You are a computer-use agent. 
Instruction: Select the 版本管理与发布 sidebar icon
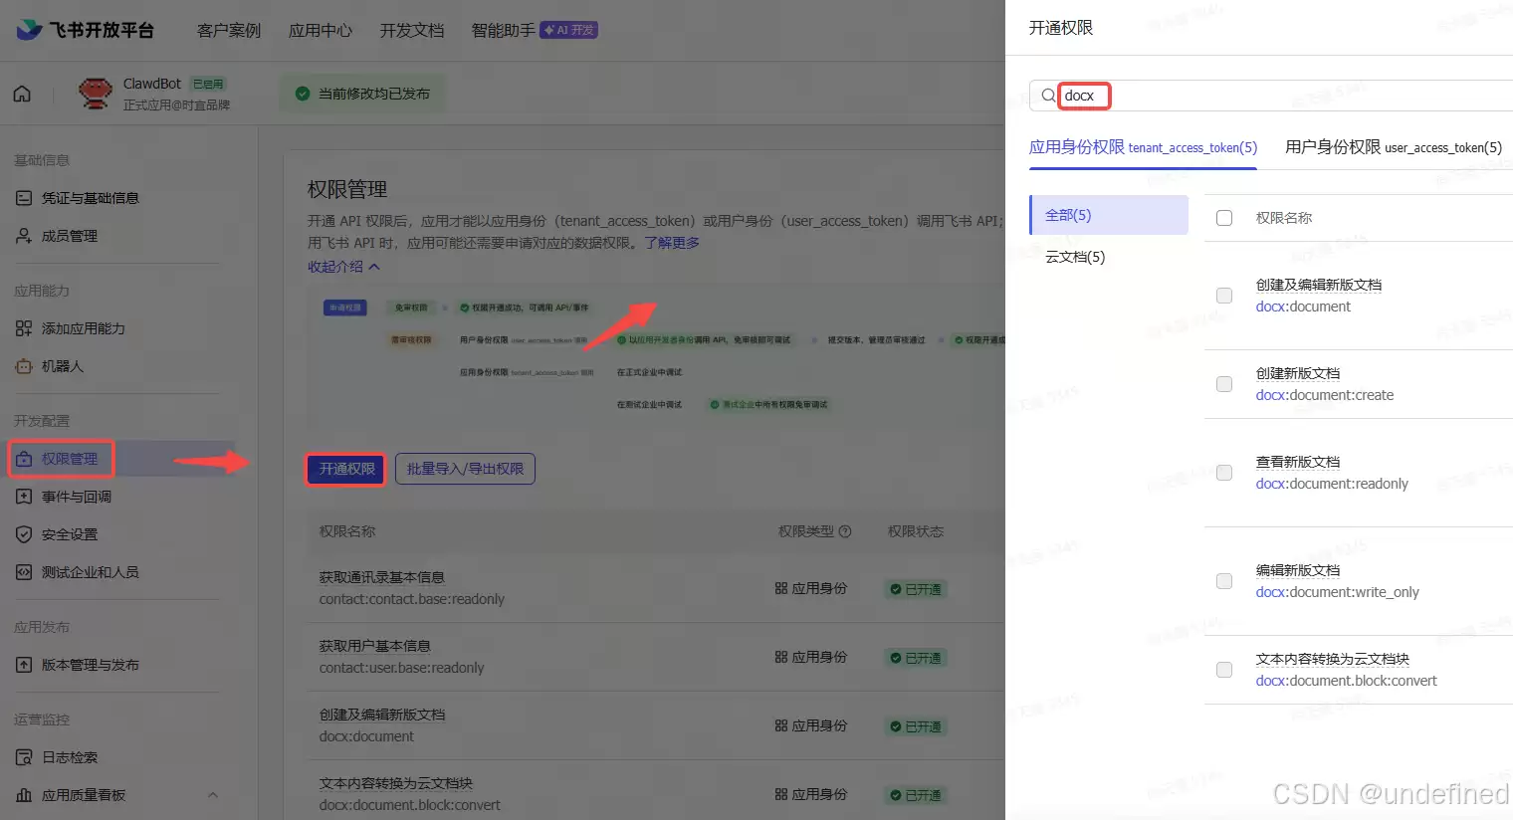pyautogui.click(x=23, y=665)
